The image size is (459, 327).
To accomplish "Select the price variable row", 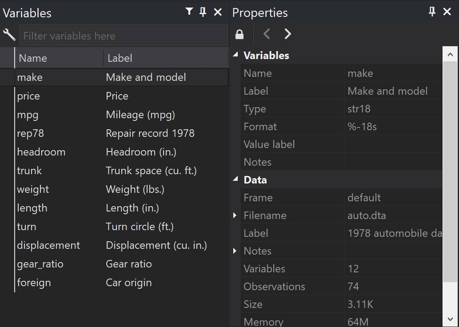I will pos(28,96).
